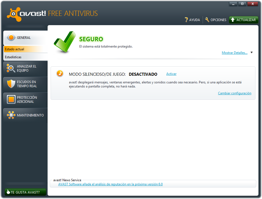Click the Te gusta avast? button

pos(25,192)
